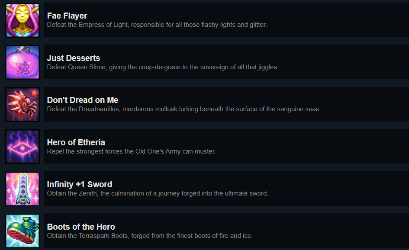Image resolution: width=409 pixels, height=250 pixels.
Task: Click the Just Desserts Queen Slime icon
Action: pos(23,62)
